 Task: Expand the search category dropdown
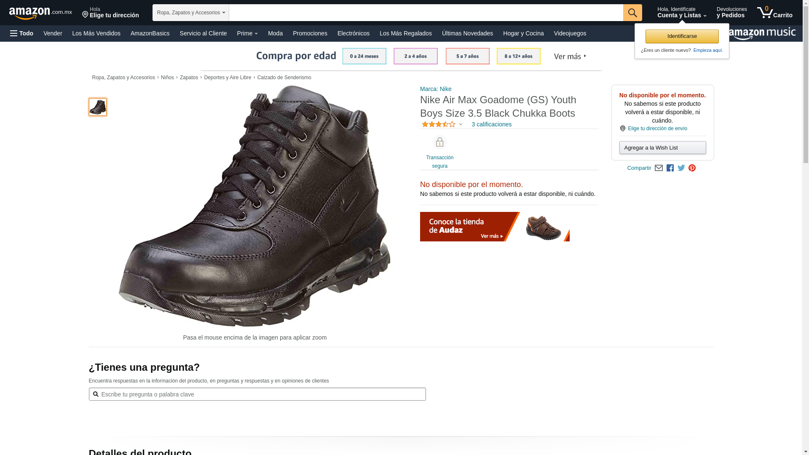(191, 13)
